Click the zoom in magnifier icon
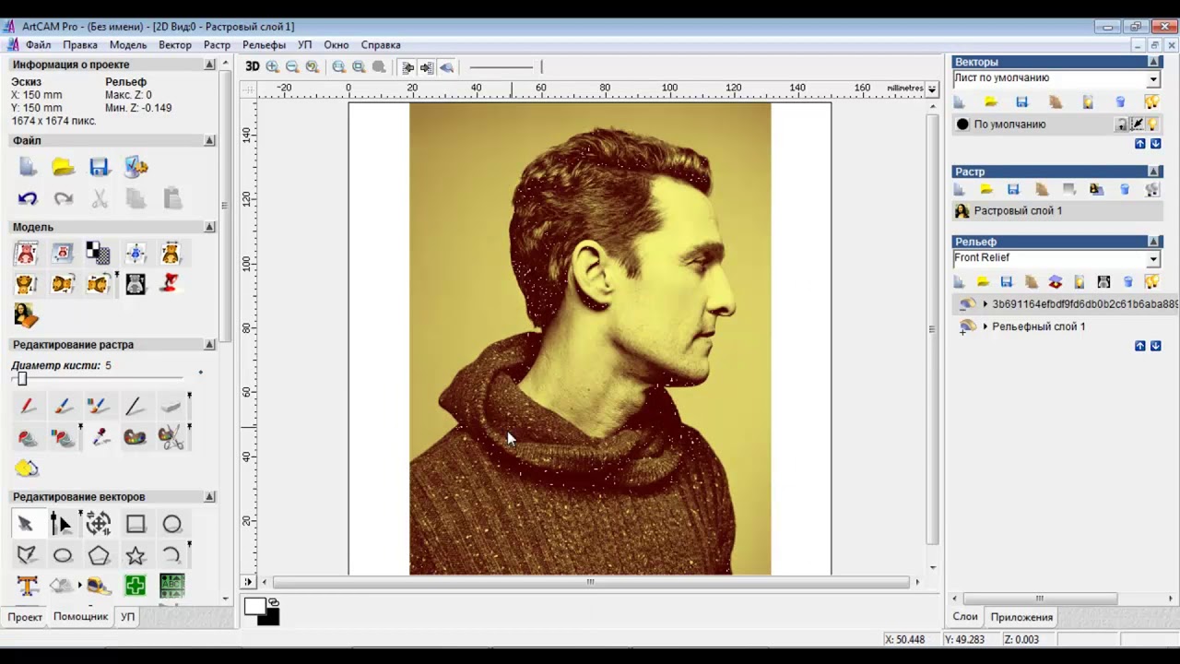This screenshot has width=1180, height=664. (x=272, y=66)
